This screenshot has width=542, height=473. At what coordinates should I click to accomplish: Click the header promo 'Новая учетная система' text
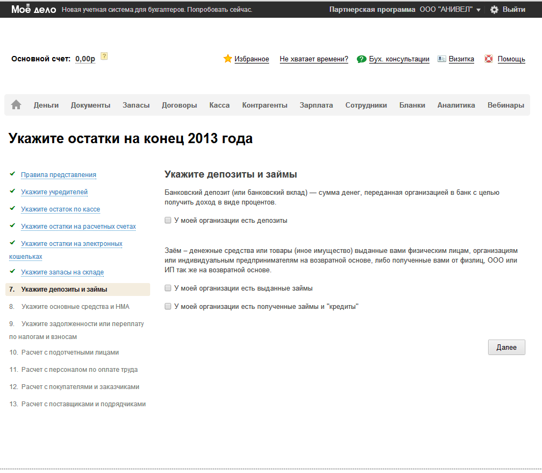pyautogui.click(x=157, y=10)
